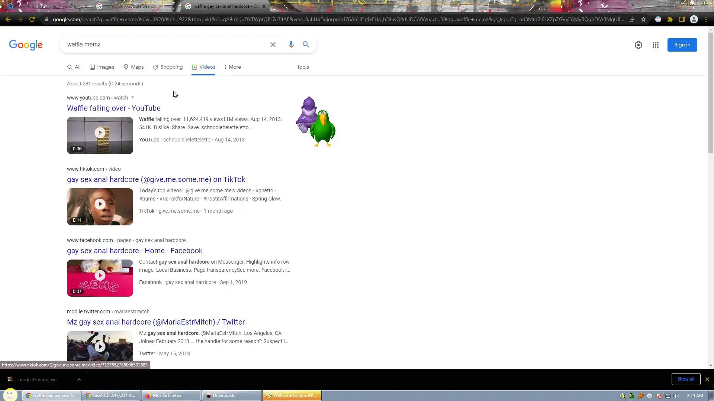The height and width of the screenshot is (401, 714).
Task: Switch to the Shopping search tab
Action: point(168,67)
